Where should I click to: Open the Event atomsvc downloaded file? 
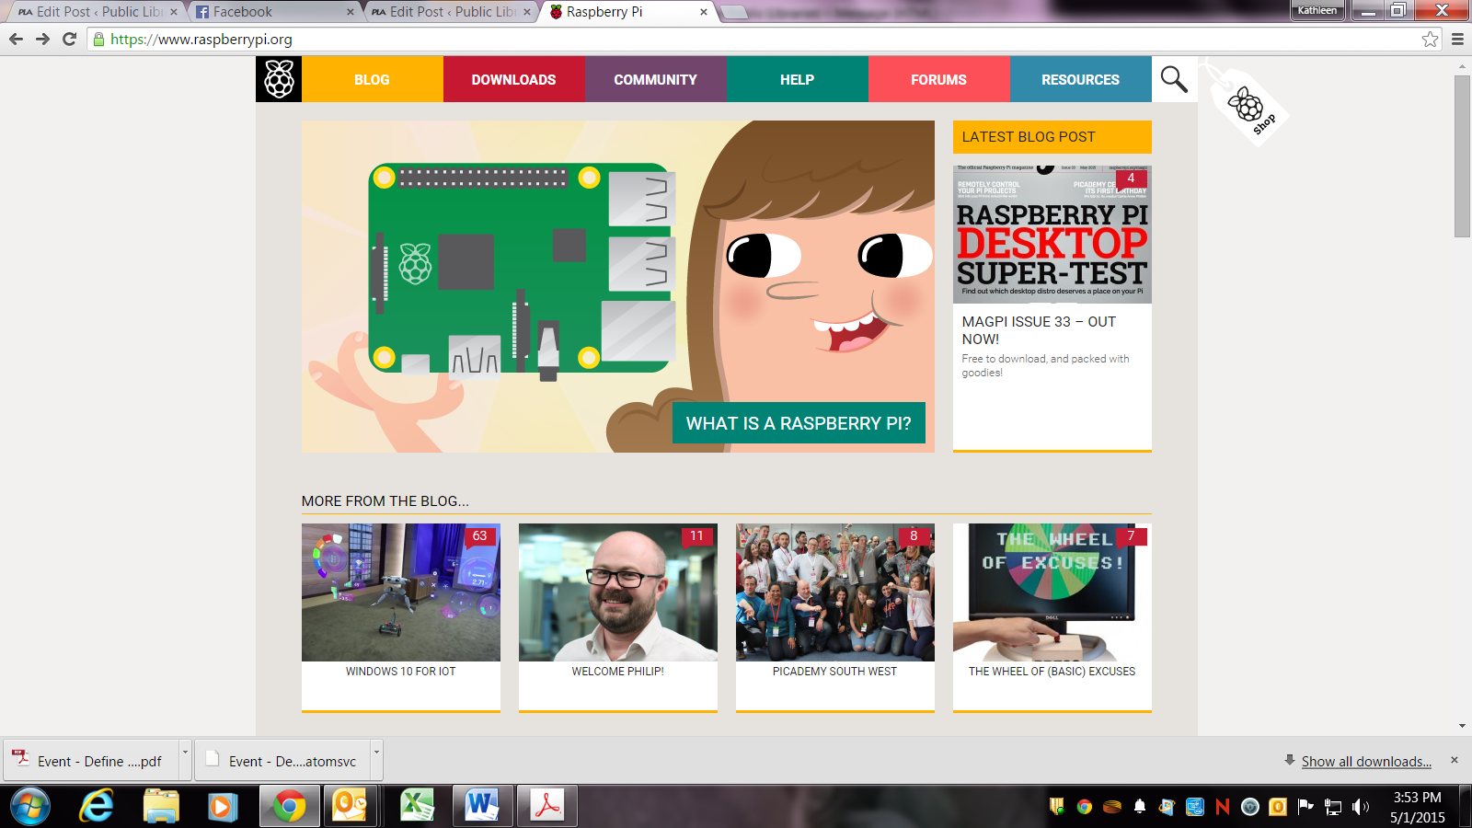(283, 761)
